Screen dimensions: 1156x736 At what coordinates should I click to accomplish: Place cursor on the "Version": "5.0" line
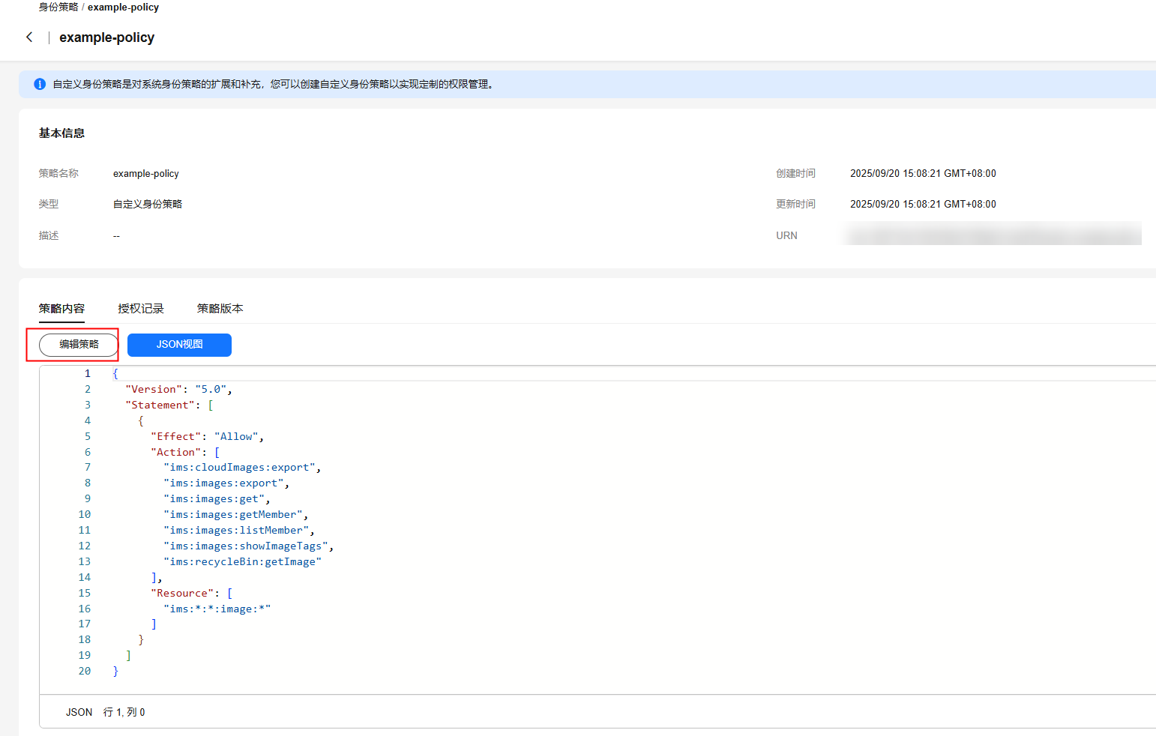coord(178,389)
